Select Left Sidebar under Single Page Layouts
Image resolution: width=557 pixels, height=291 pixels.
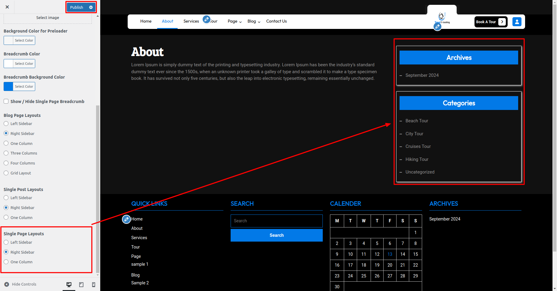(6, 242)
